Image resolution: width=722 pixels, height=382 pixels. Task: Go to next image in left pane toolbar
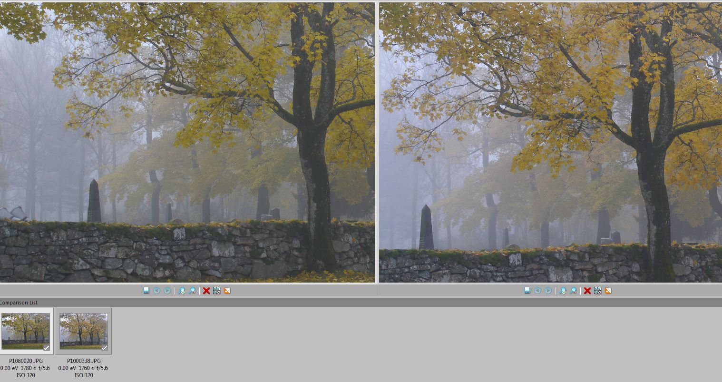click(167, 291)
